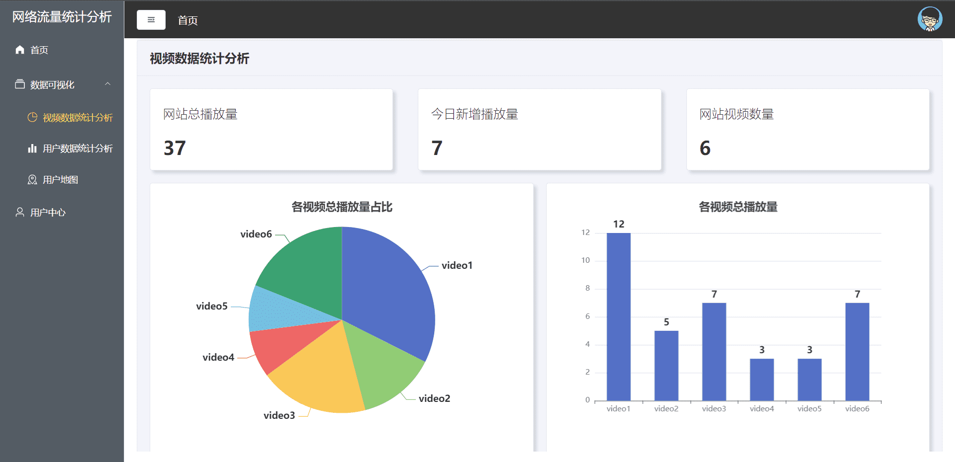Click the video2 bar with value 5
The height and width of the screenshot is (462, 955).
coord(666,366)
